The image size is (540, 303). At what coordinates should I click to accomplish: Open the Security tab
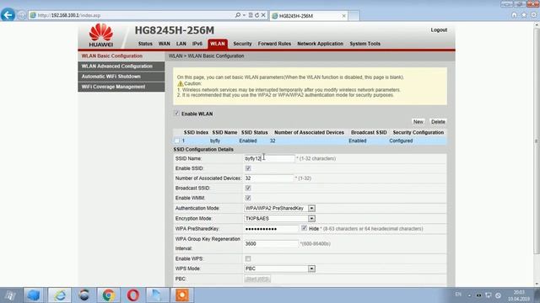coord(242,44)
